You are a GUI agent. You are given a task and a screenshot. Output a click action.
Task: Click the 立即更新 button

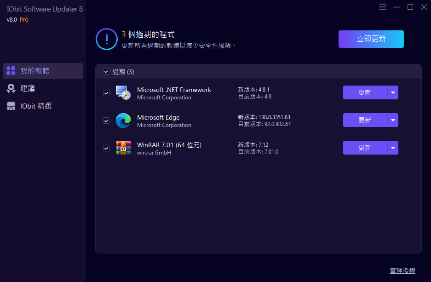tap(371, 39)
